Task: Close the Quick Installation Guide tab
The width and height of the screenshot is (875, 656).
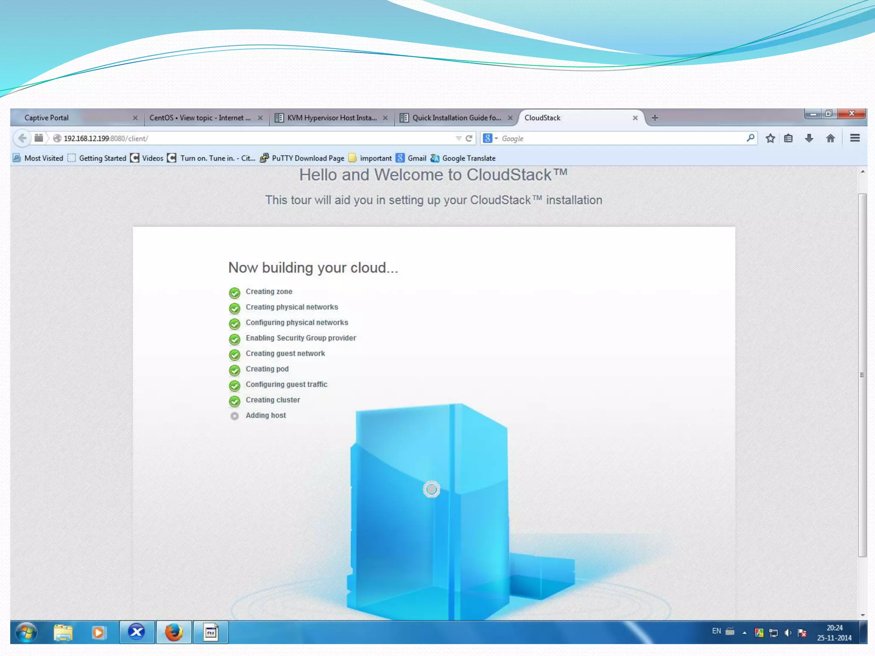Action: tap(510, 118)
